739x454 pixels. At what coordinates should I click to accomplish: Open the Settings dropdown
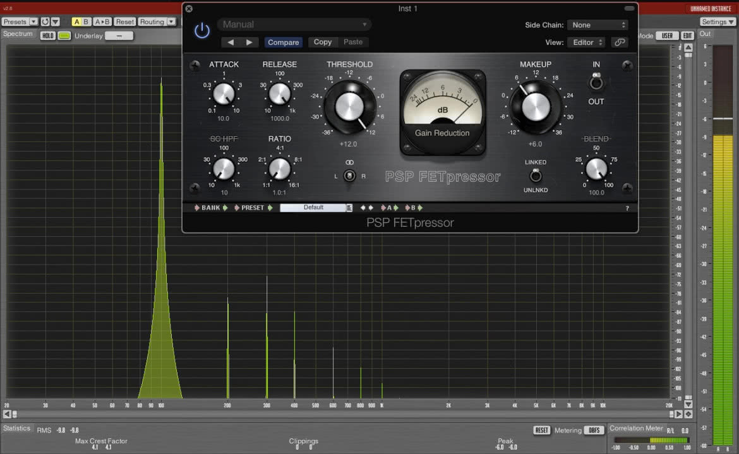718,21
